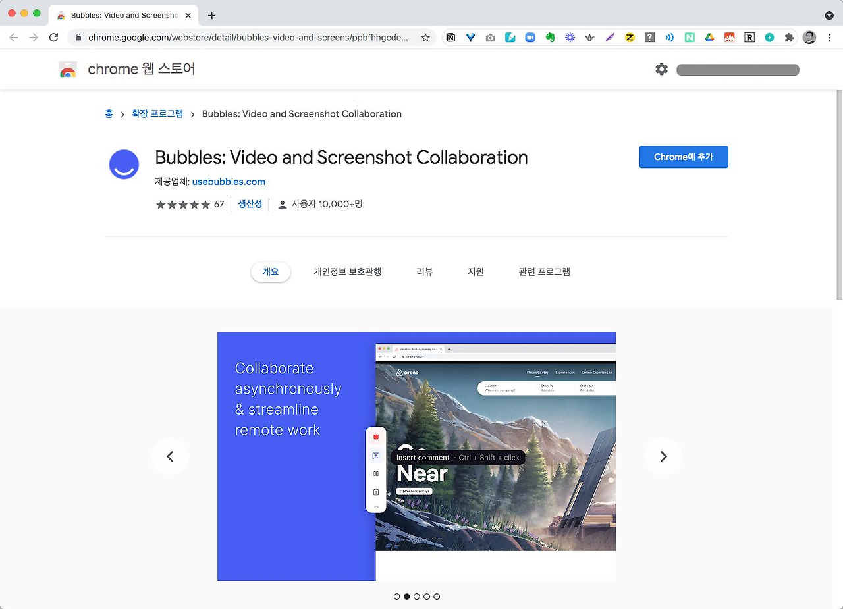This screenshot has width=843, height=609.
Task: Open a new browser tab
Action: pos(211,15)
